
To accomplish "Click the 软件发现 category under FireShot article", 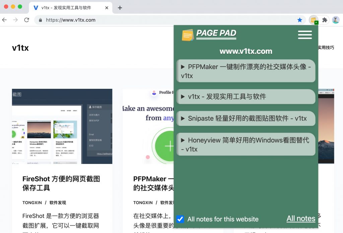I will pyautogui.click(x=58, y=203).
